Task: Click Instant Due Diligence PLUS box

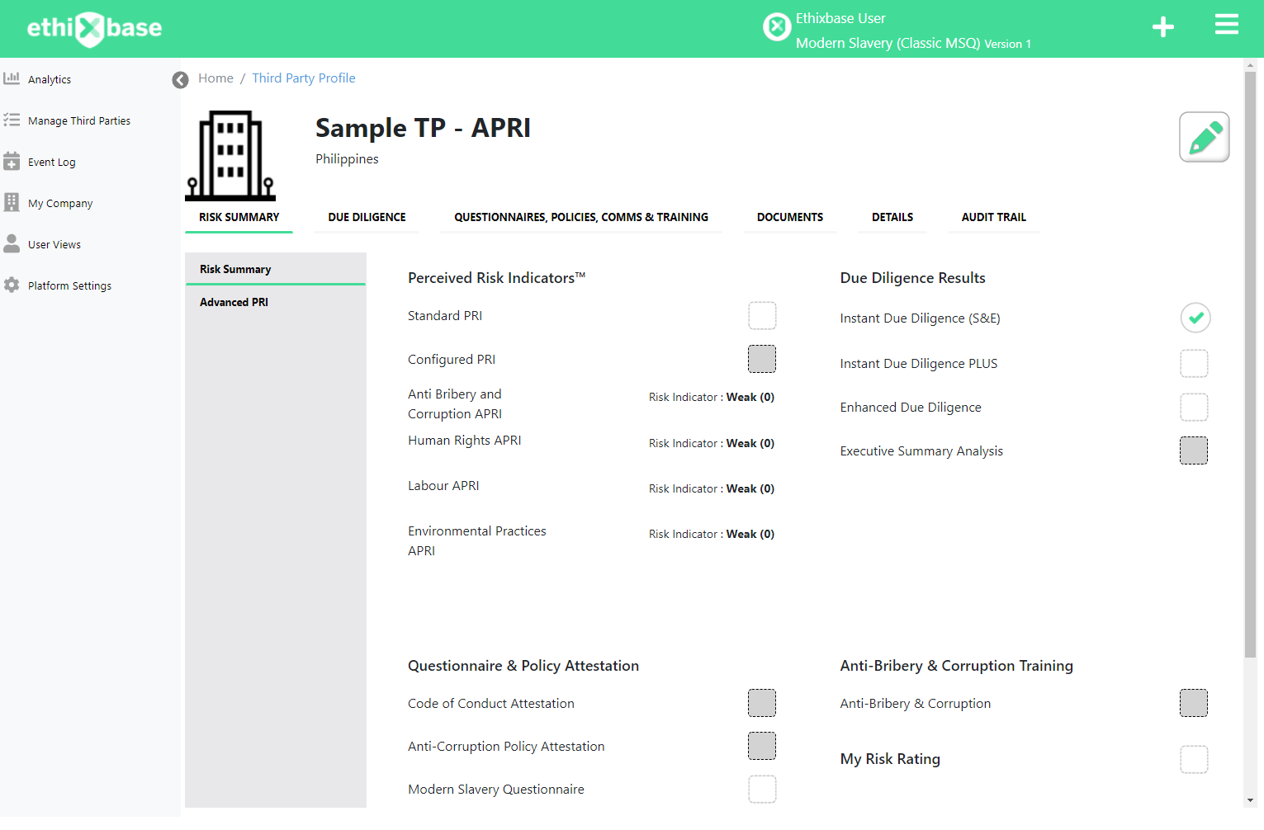Action: click(x=1194, y=363)
